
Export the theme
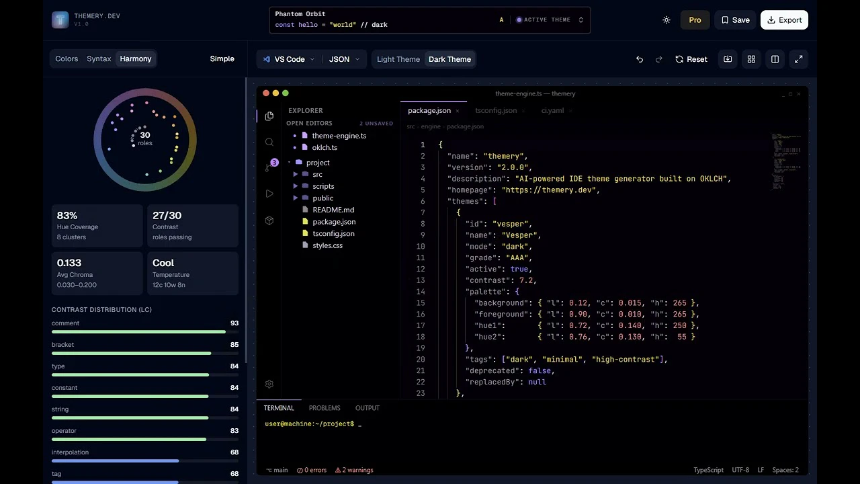coord(784,20)
